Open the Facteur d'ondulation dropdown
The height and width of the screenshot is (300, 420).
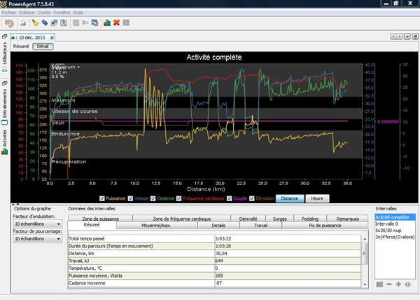[x=38, y=224]
